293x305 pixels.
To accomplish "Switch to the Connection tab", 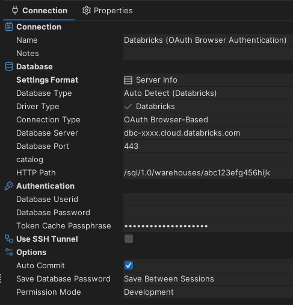I will tap(39, 10).
